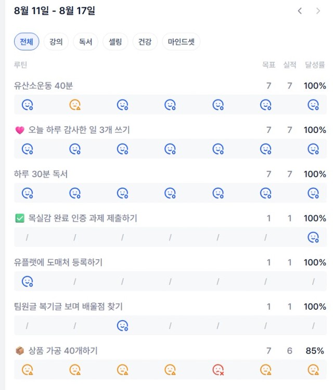Click the blue smiley in 목실감 완료 인증 row

(x=313, y=237)
